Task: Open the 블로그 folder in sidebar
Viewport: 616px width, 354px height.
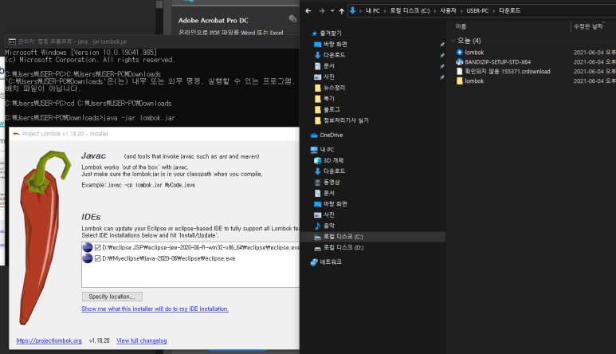Action: [332, 109]
